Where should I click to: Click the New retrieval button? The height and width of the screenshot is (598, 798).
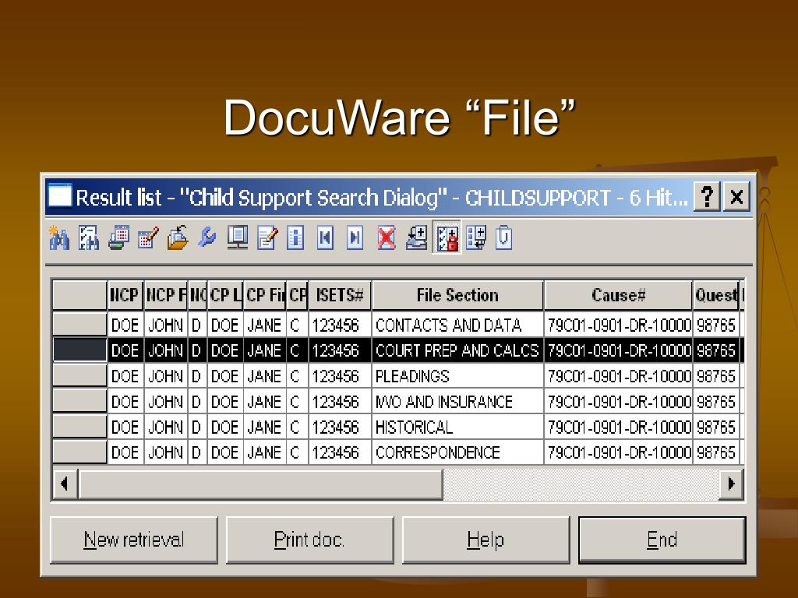[x=134, y=540]
